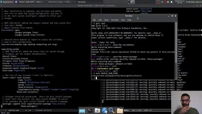Close the Terminal window
The height and width of the screenshot is (114, 202).
(175, 16)
